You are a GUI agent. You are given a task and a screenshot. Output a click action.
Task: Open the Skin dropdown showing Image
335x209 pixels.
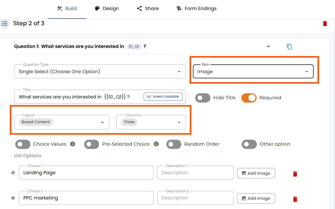click(x=253, y=71)
